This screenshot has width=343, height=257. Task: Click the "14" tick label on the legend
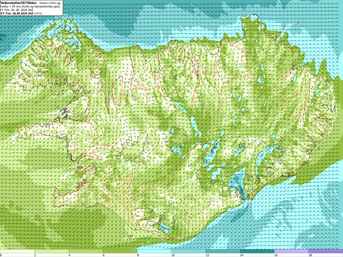pos(241,255)
